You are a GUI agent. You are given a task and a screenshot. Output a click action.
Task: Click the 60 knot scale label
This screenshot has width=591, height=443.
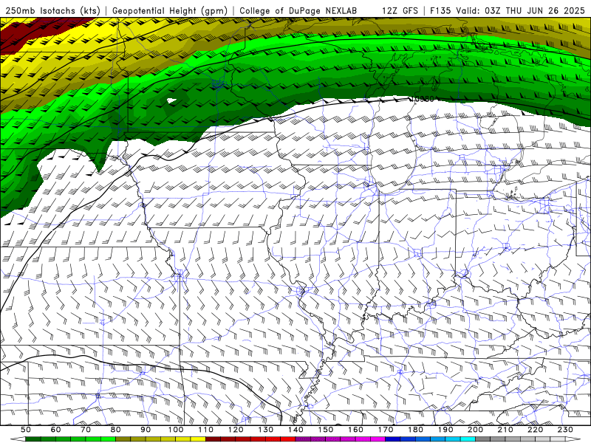pos(56,430)
